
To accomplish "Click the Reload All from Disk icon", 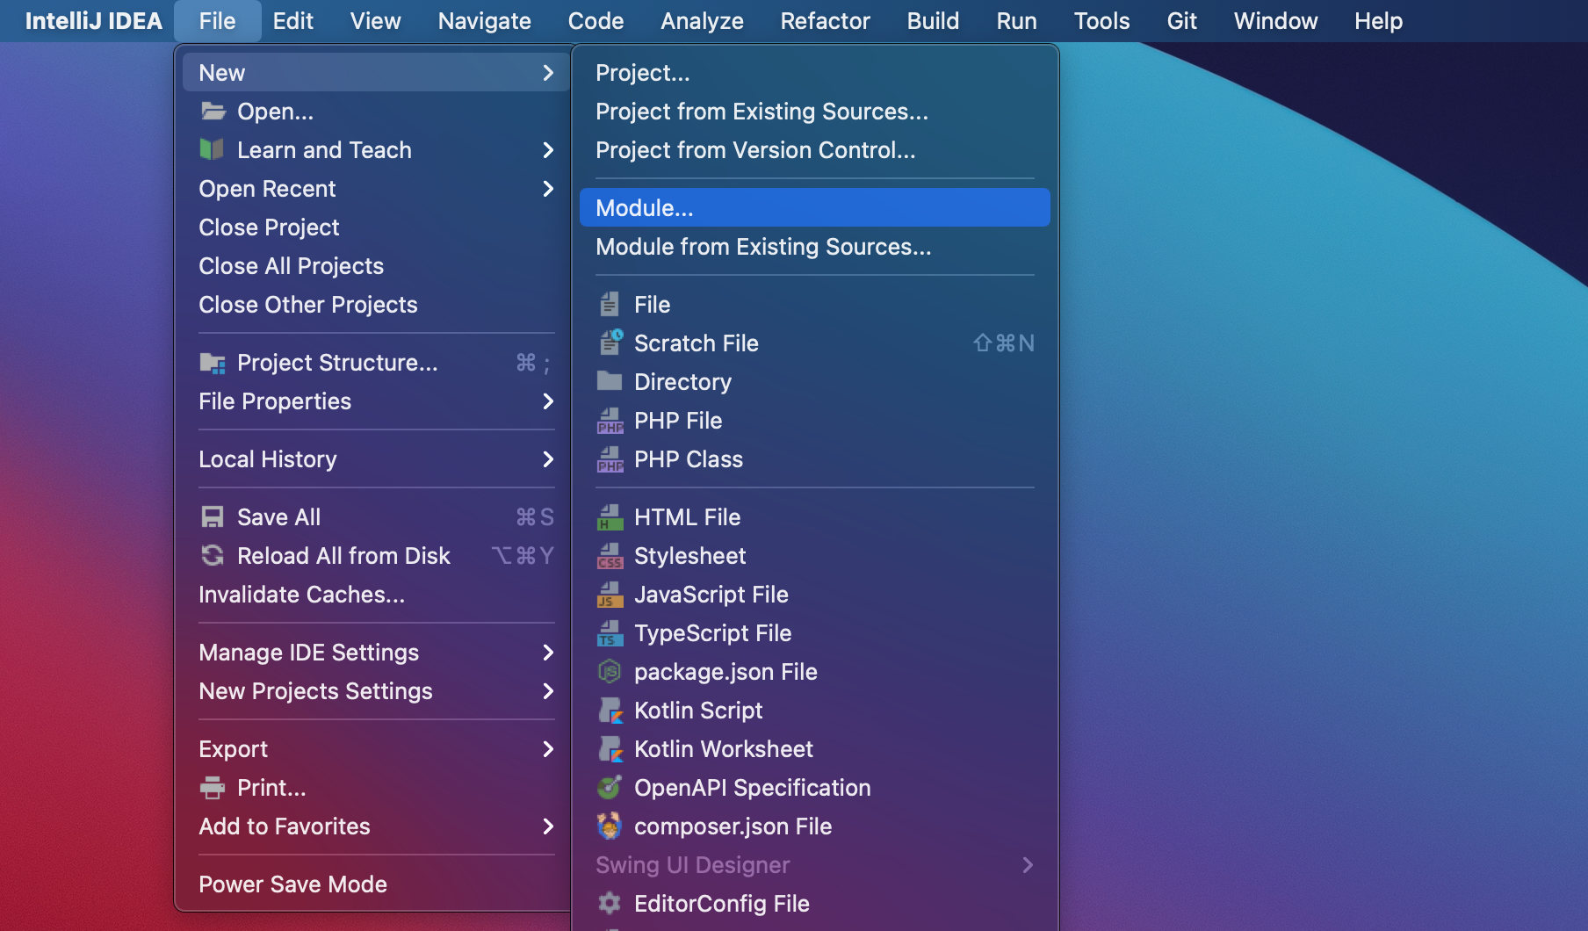I will click(x=213, y=555).
